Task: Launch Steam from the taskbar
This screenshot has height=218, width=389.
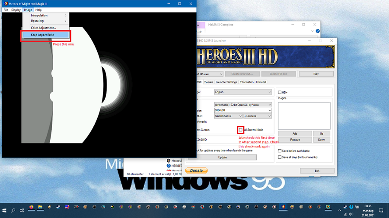Action: click(x=58, y=207)
